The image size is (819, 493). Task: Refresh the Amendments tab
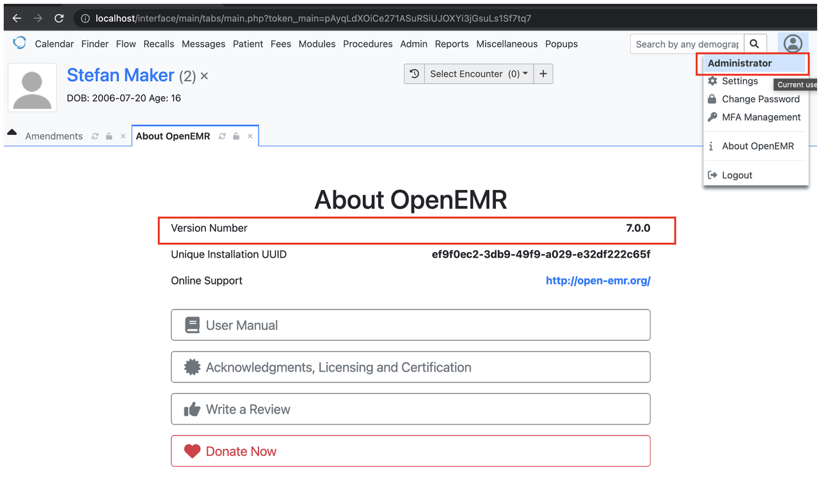click(95, 136)
